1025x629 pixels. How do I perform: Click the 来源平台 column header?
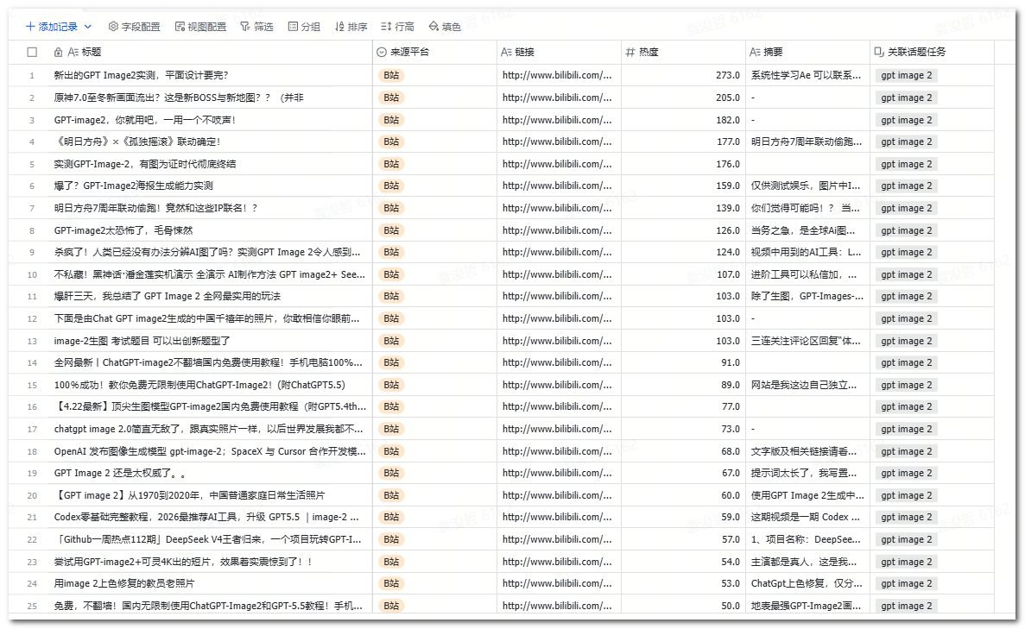click(409, 53)
